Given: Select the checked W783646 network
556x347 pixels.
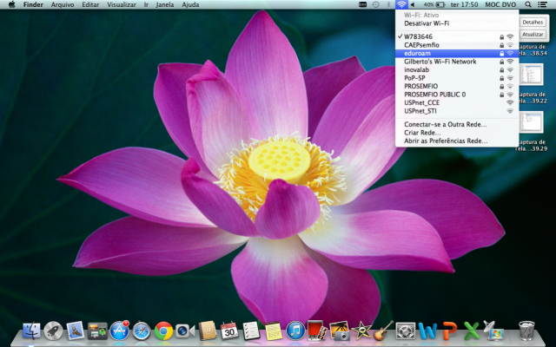Looking at the screenshot, I should pos(418,36).
